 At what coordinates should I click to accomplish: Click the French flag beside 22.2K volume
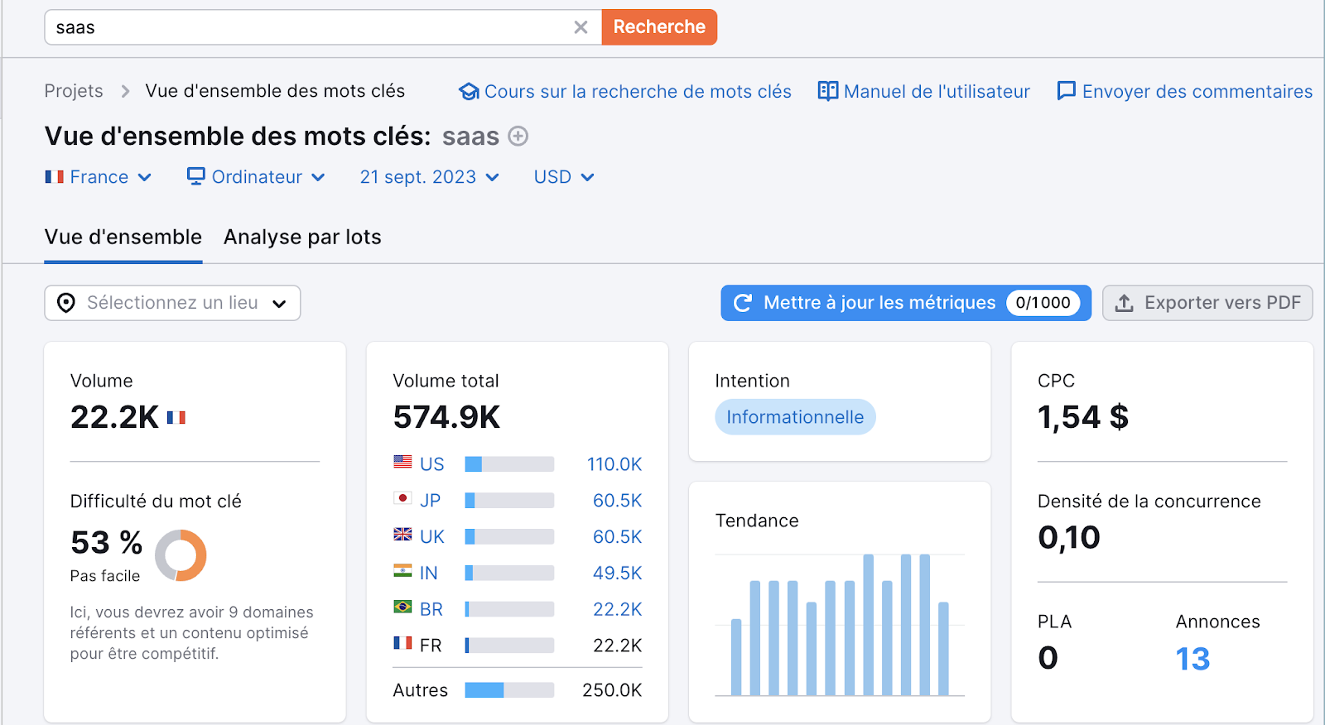point(176,418)
